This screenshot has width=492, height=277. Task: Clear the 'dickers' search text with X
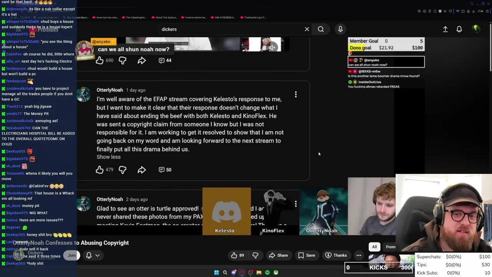307,29
